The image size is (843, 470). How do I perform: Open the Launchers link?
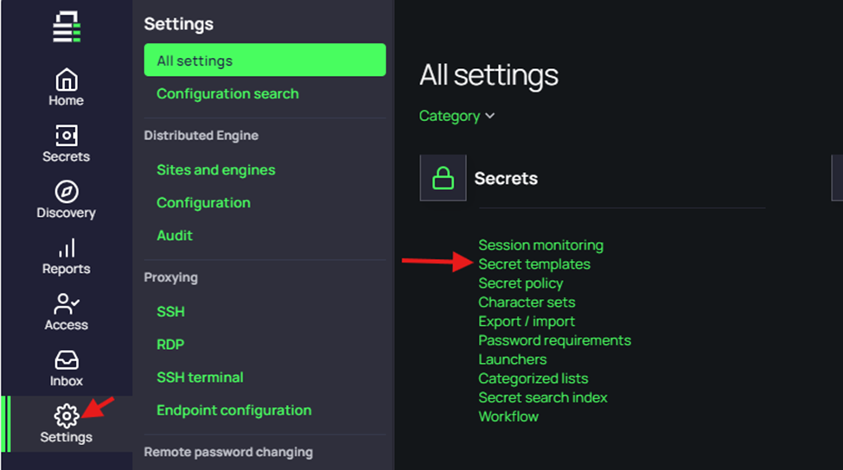513,359
